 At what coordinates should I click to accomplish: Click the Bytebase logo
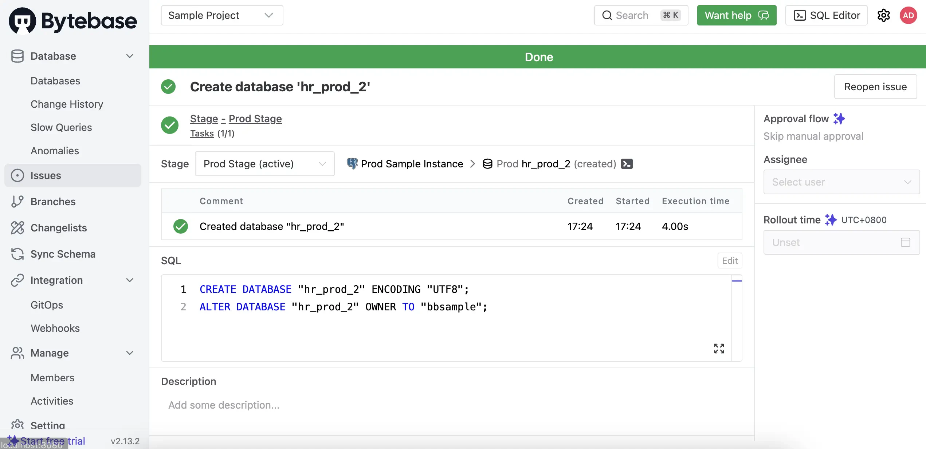point(73,21)
